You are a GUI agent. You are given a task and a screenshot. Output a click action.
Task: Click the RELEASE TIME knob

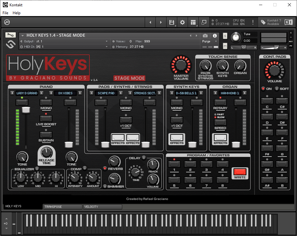coord(46,152)
